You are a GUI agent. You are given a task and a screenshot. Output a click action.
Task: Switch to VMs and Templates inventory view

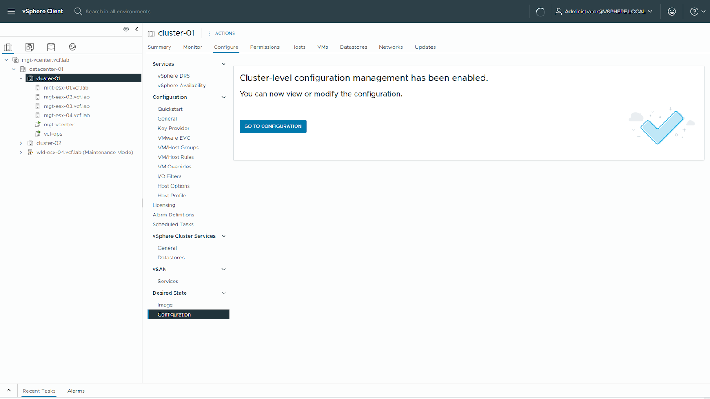click(x=30, y=47)
